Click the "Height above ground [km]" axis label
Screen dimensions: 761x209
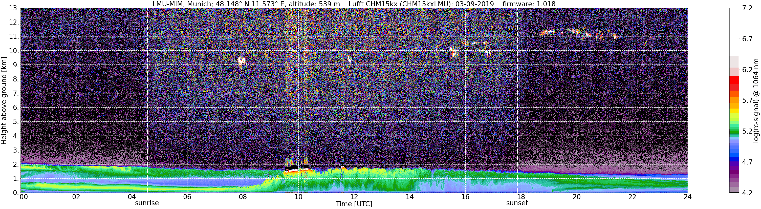(4, 100)
